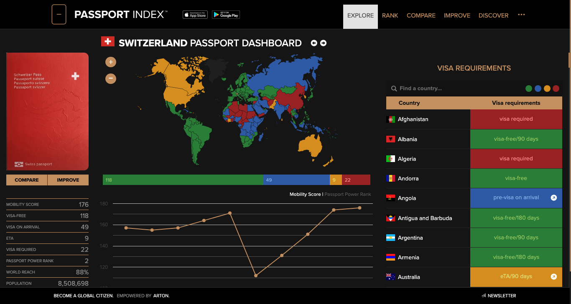571x304 pixels.
Task: Filter by red visa required dot
Action: [556, 89]
